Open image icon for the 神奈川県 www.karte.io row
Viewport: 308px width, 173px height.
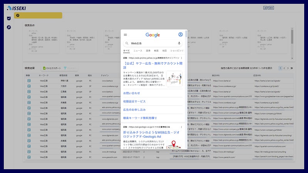[x=29, y=81]
